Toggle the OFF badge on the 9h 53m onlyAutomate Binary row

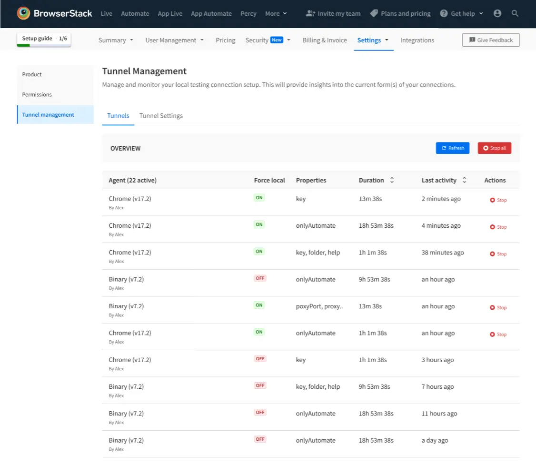click(x=260, y=278)
